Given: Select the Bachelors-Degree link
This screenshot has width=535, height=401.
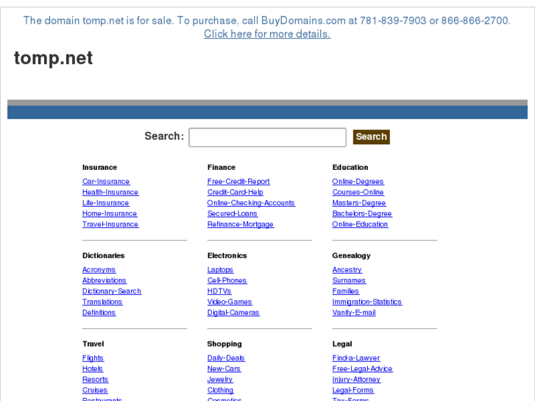Looking at the screenshot, I should (x=362, y=213).
